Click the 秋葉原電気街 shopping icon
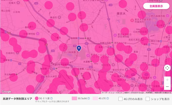The height and width of the screenshot is (105, 172). [x=155, y=78]
